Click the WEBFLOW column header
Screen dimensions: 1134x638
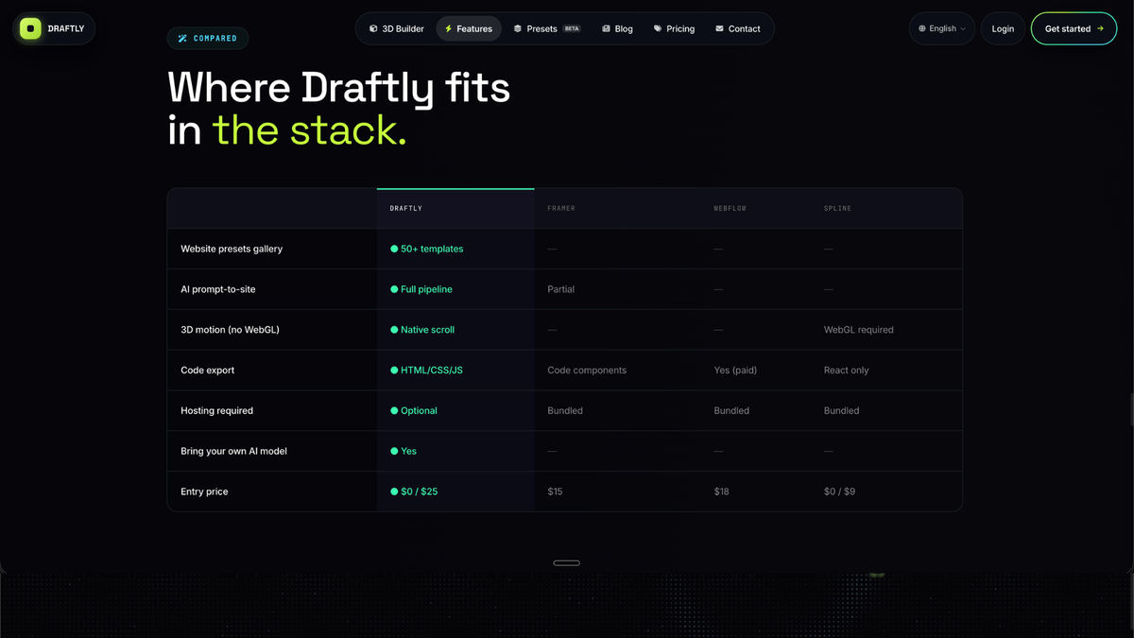coord(730,208)
